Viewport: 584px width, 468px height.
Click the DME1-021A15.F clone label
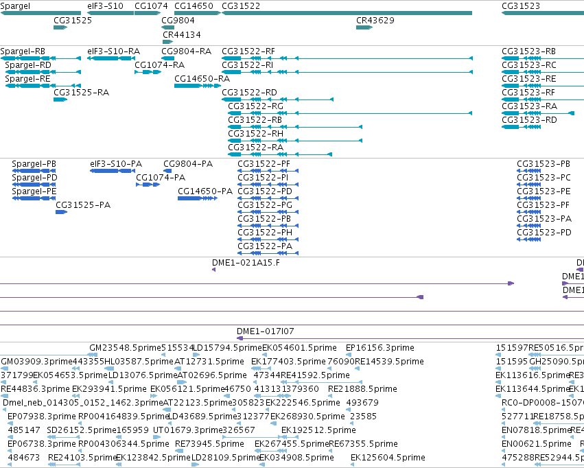click(246, 263)
